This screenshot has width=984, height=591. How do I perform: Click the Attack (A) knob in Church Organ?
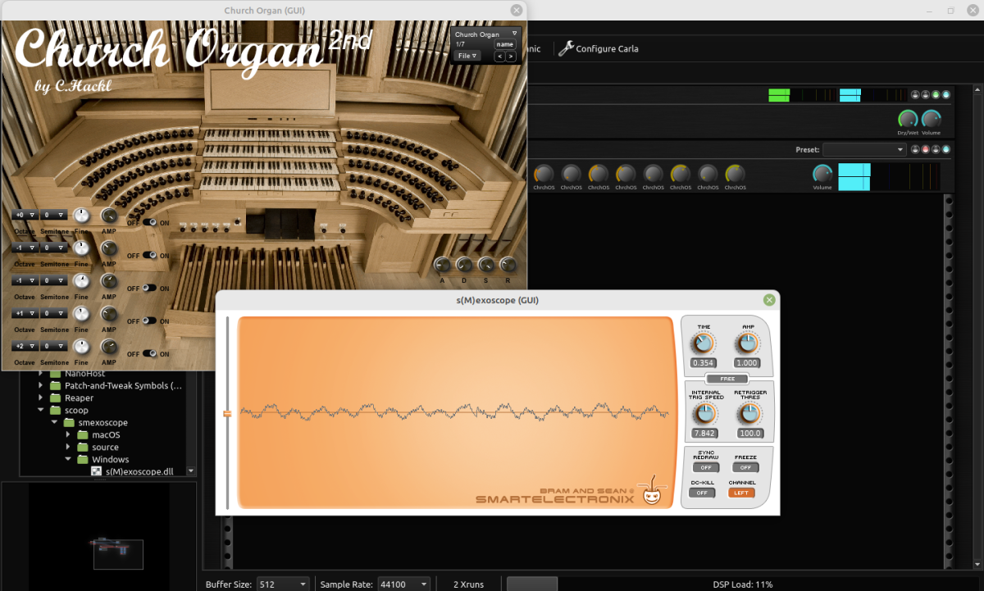tap(442, 265)
